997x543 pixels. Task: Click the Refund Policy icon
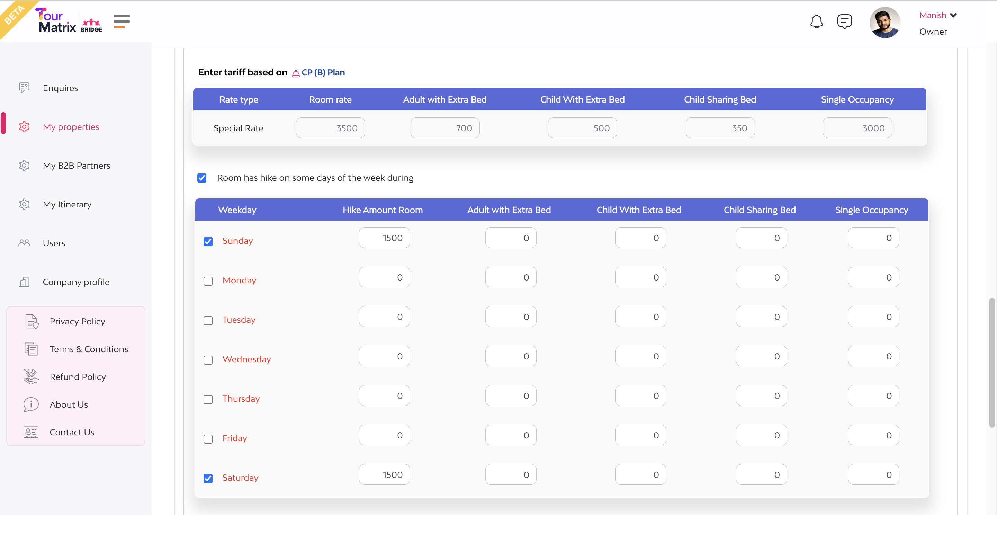click(x=31, y=376)
